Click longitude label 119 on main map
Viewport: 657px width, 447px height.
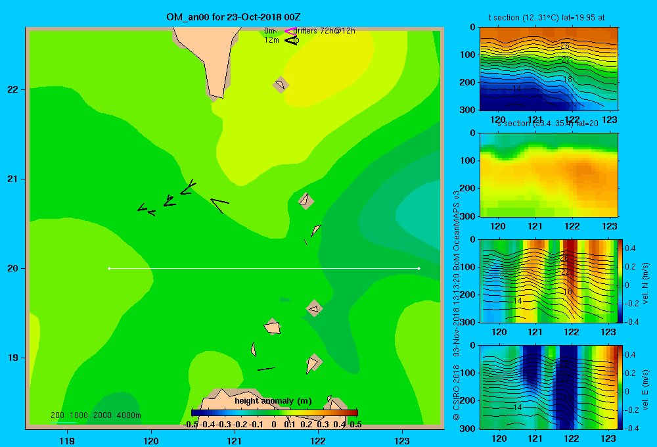[67, 440]
